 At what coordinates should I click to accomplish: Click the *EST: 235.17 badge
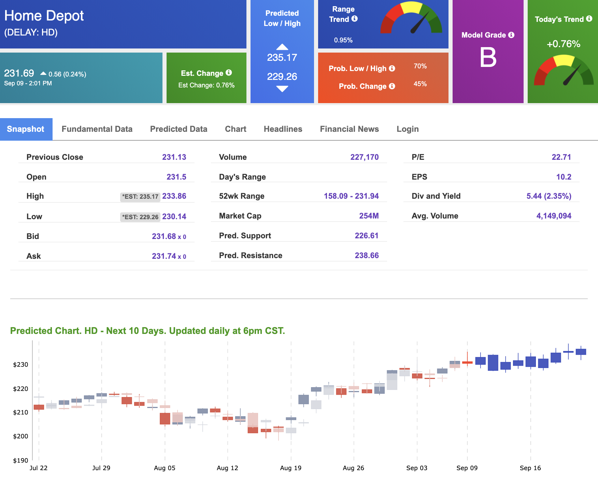click(140, 197)
